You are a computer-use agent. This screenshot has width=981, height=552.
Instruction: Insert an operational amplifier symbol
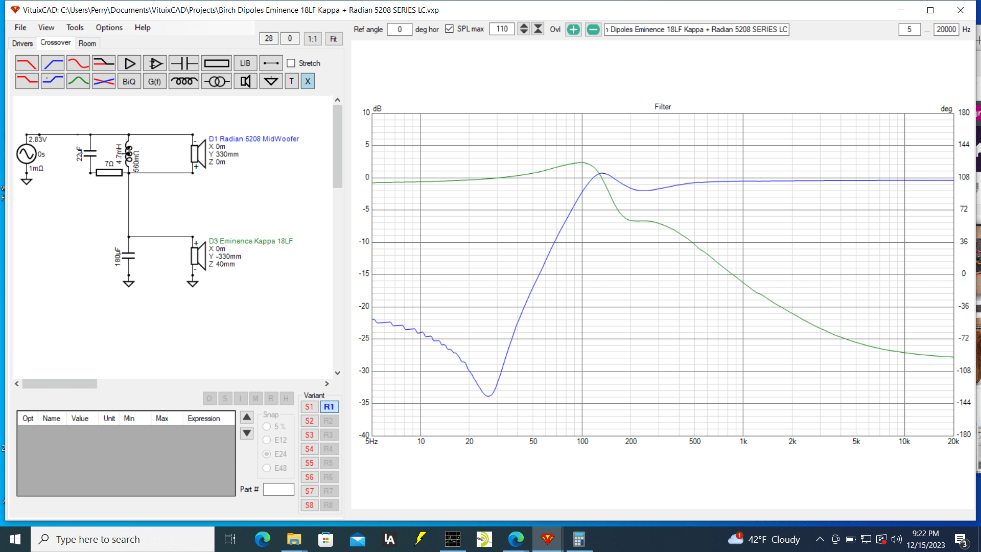point(155,63)
